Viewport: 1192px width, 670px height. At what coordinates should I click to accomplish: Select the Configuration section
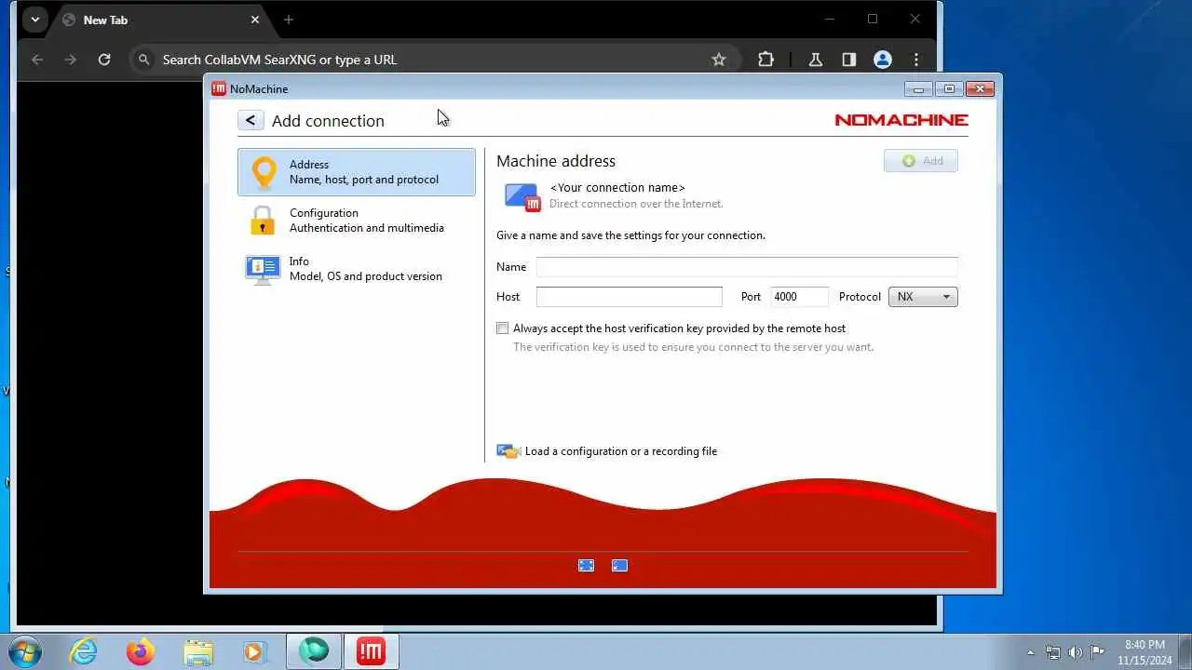[x=357, y=221]
